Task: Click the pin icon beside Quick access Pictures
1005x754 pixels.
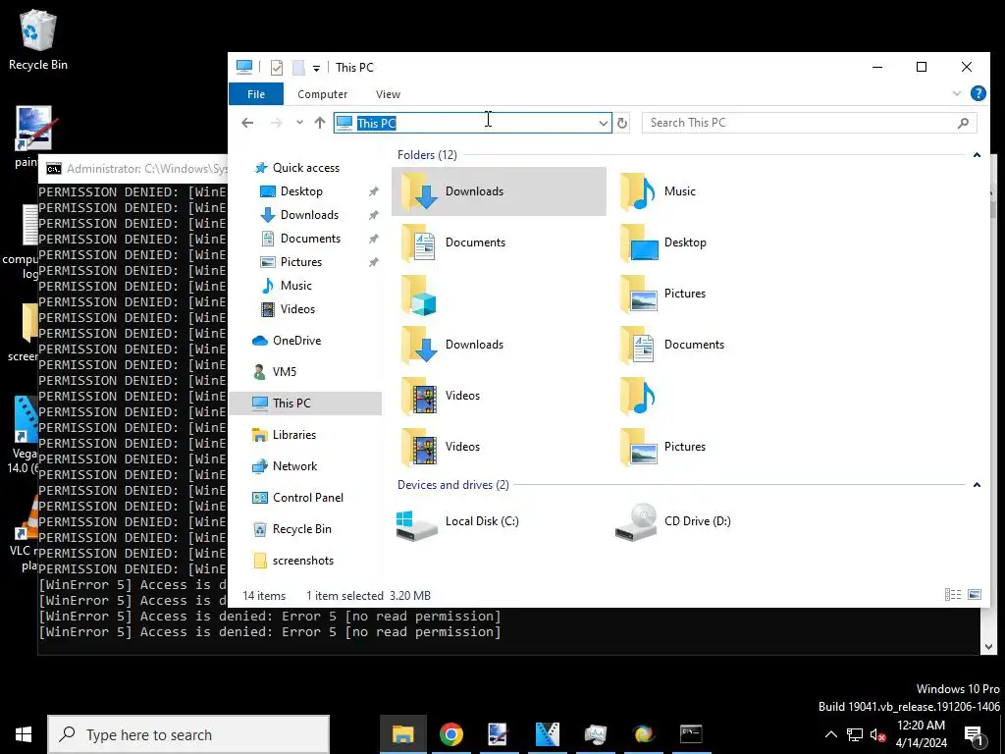Action: click(373, 262)
